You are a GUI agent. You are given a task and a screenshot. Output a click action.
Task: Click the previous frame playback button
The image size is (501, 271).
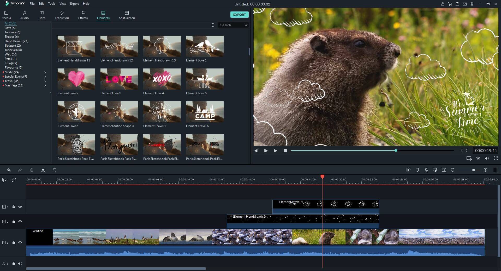pyautogui.click(x=256, y=151)
